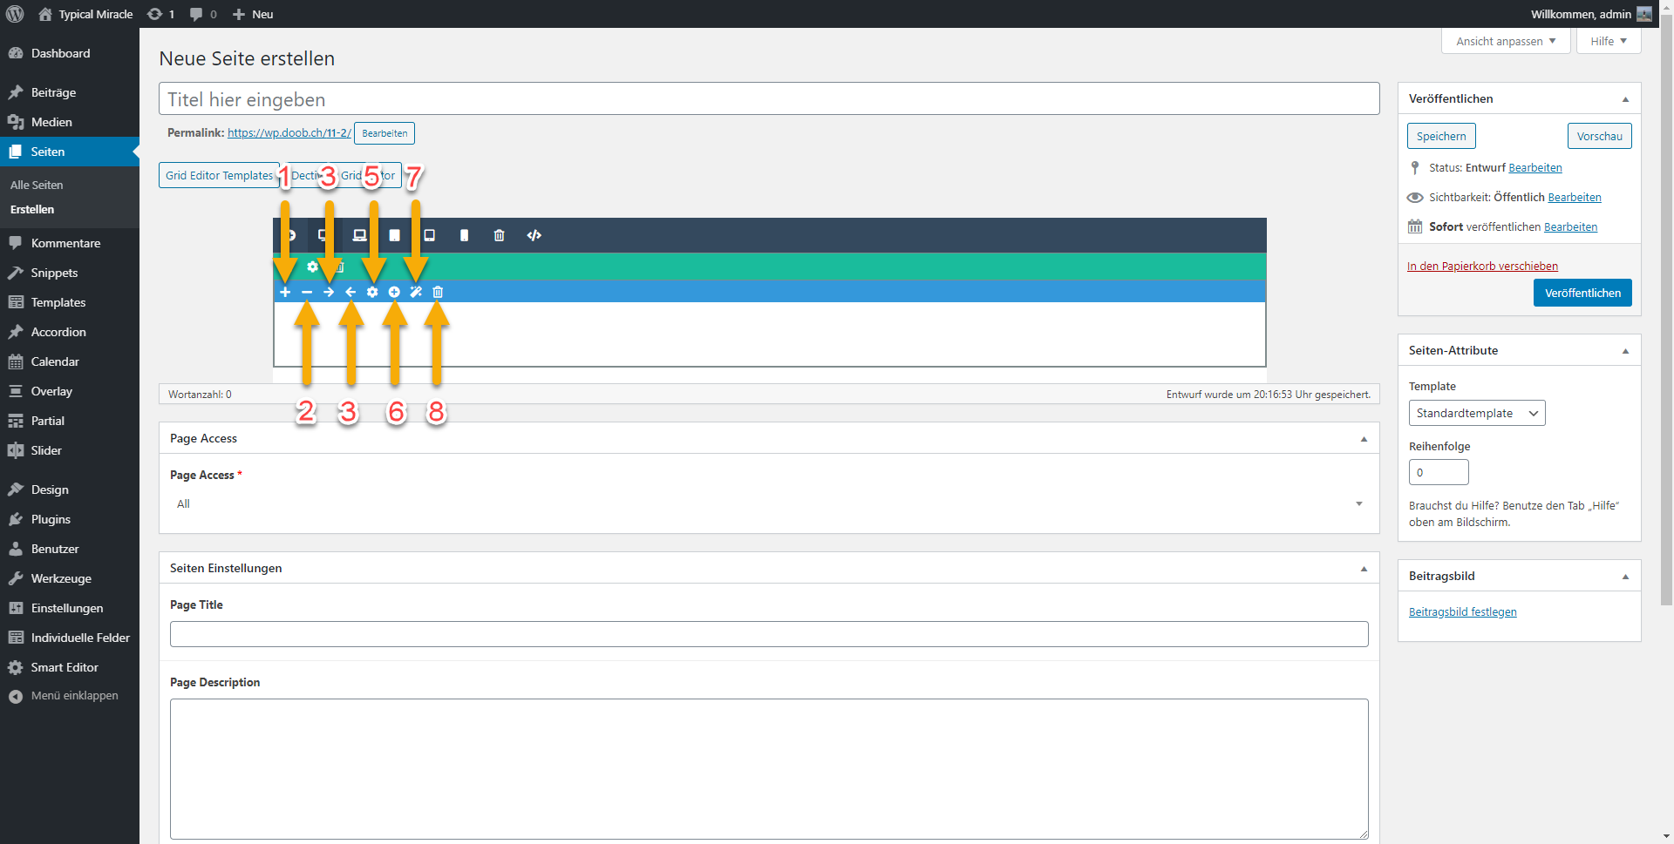Click Beitragsbild festlegen link

click(x=1462, y=611)
